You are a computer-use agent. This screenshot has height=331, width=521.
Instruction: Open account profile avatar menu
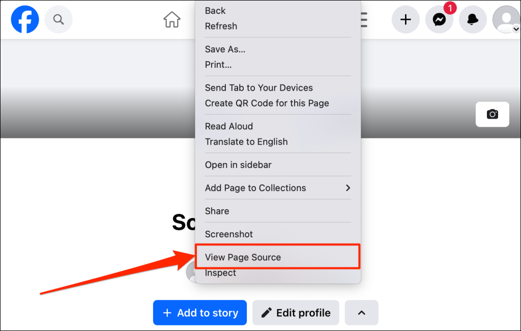506,20
